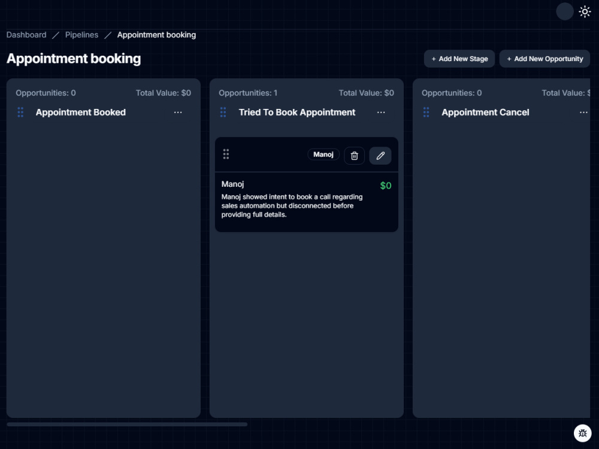Click Add New Opportunity button
Image resolution: width=599 pixels, height=449 pixels.
[544, 59]
